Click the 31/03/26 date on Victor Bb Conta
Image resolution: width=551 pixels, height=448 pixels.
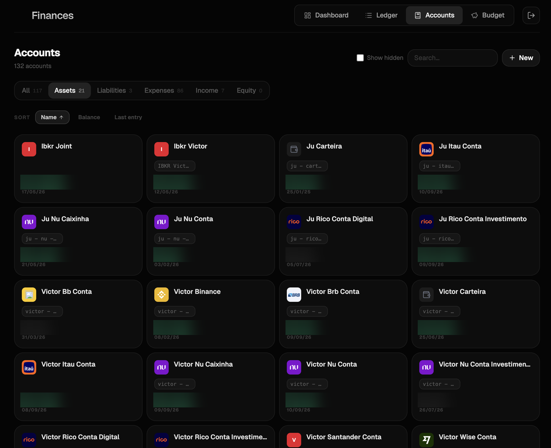pyautogui.click(x=33, y=337)
